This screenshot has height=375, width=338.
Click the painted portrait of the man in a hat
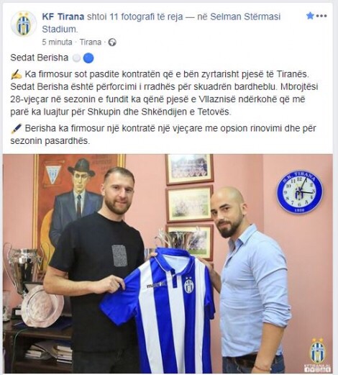point(78,209)
